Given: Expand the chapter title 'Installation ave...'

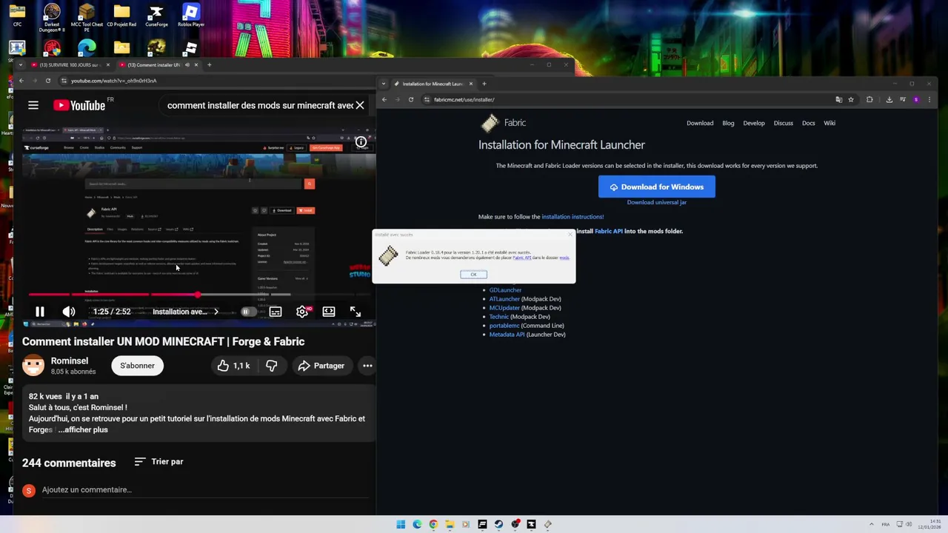Looking at the screenshot, I should pos(185,312).
